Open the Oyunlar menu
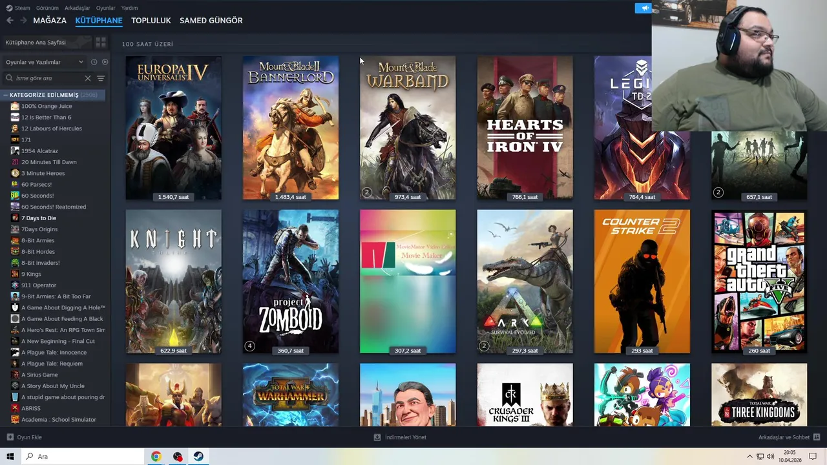This screenshot has width=827, height=465. [x=106, y=8]
